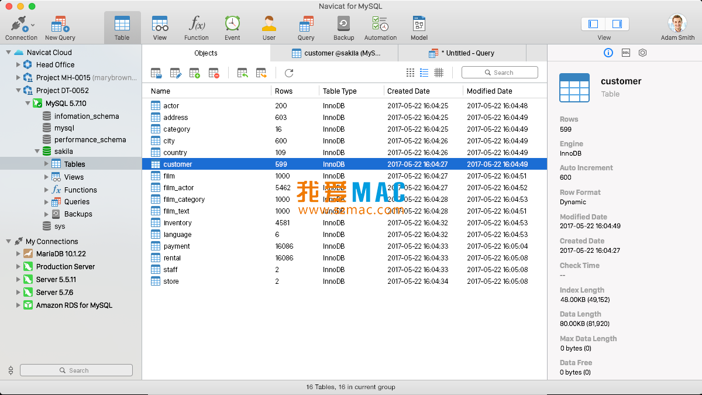Collapse the My Connections group
This screenshot has height=395, width=702.
[x=8, y=242]
